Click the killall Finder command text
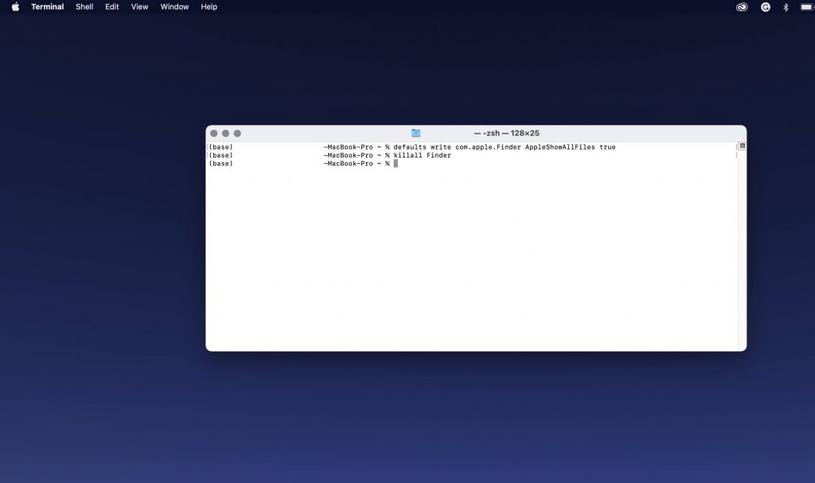Screen dimensions: 815x483 tap(422, 155)
